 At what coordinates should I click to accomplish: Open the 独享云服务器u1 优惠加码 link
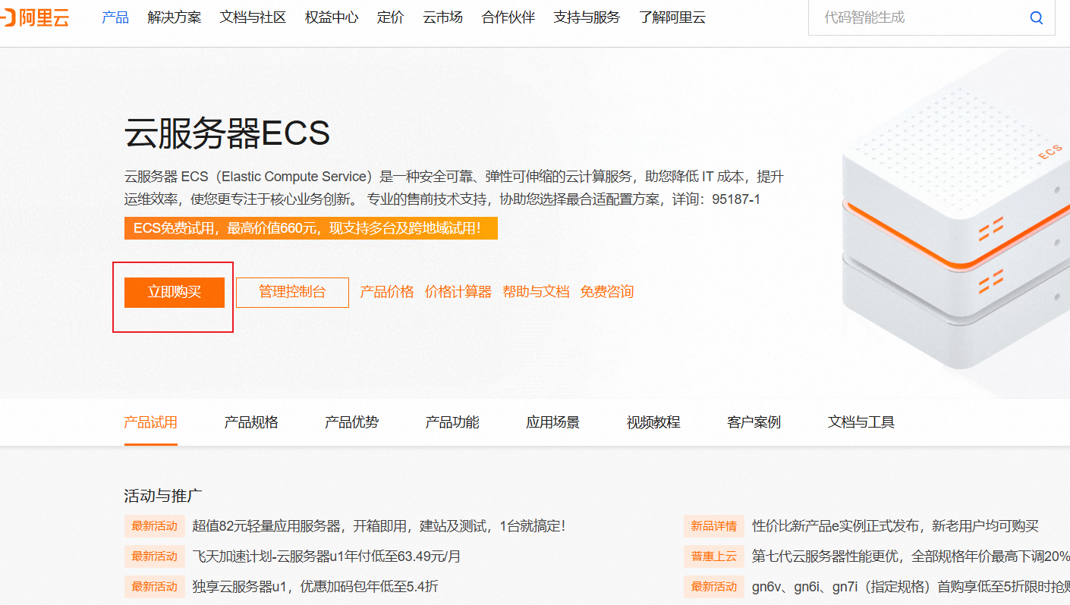(x=315, y=586)
